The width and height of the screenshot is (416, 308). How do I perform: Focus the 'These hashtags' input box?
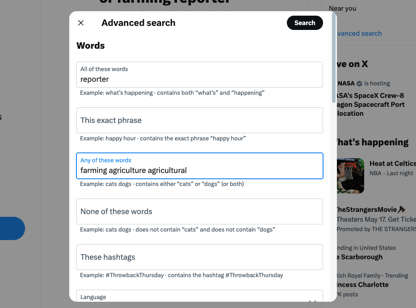tap(199, 257)
